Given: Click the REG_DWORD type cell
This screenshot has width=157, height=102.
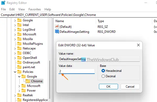Looking at the screenshot, I should 106,32.
